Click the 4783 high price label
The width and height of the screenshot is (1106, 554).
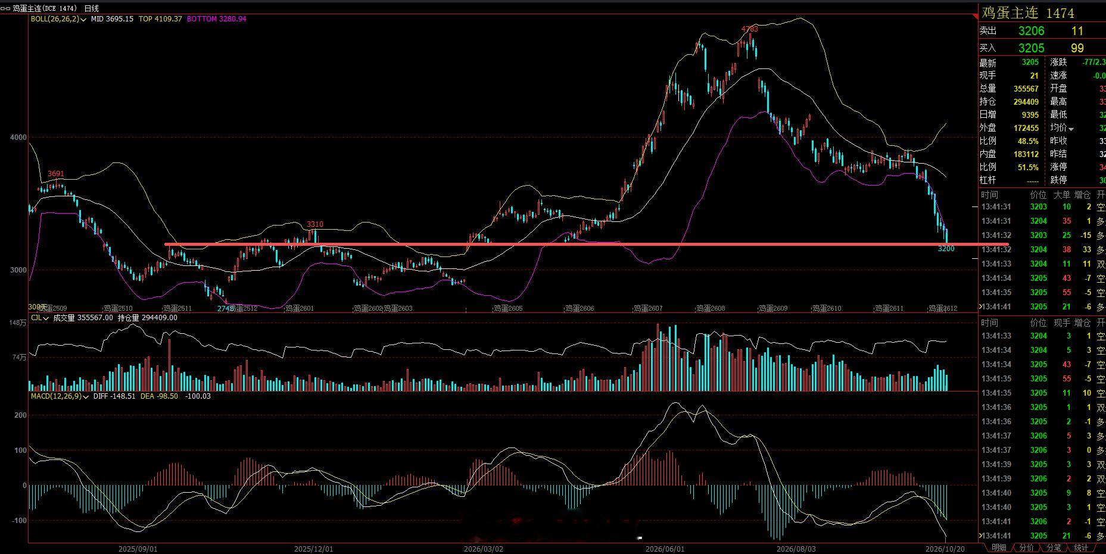750,29
